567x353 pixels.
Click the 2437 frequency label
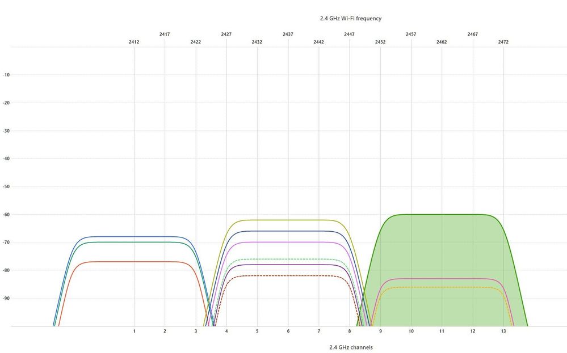(x=288, y=35)
